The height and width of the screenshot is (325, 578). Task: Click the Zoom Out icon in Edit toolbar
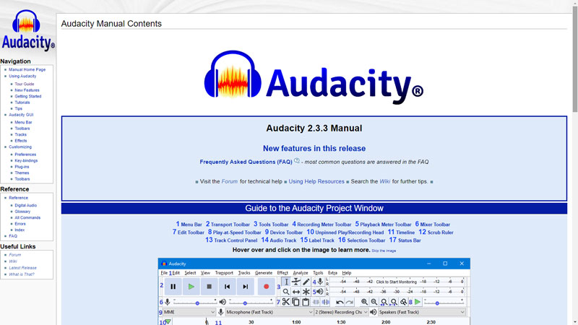pyautogui.click(x=374, y=302)
